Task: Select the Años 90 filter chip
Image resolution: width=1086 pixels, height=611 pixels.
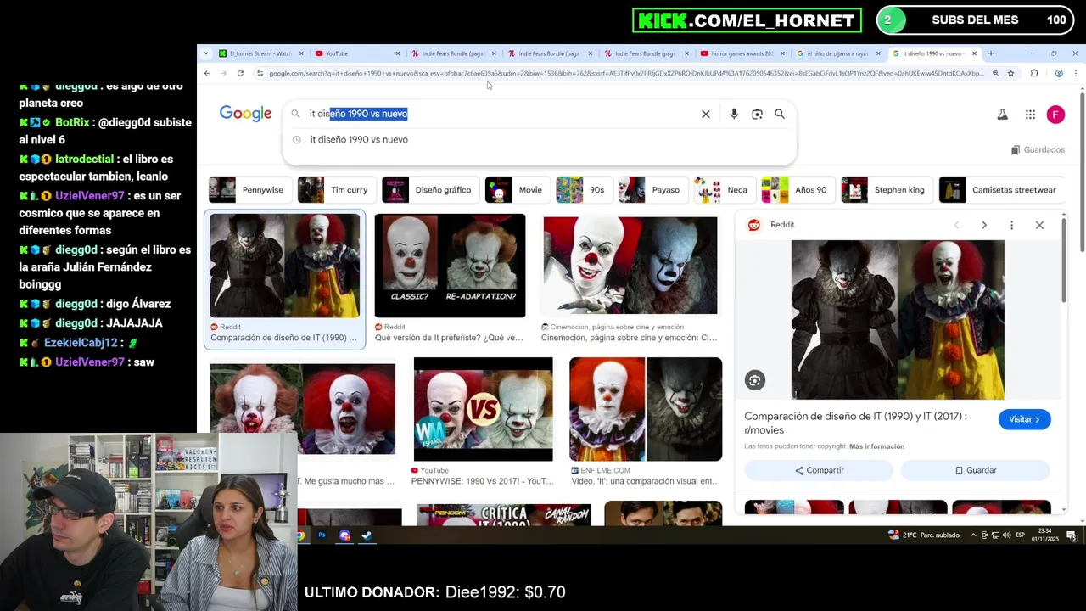Action: [798, 190]
